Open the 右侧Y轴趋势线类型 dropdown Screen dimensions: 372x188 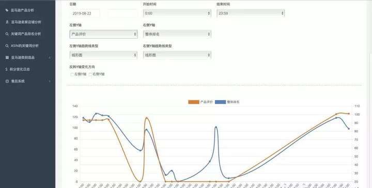coord(177,55)
